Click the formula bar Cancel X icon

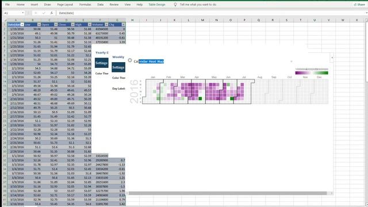tap(36, 13)
